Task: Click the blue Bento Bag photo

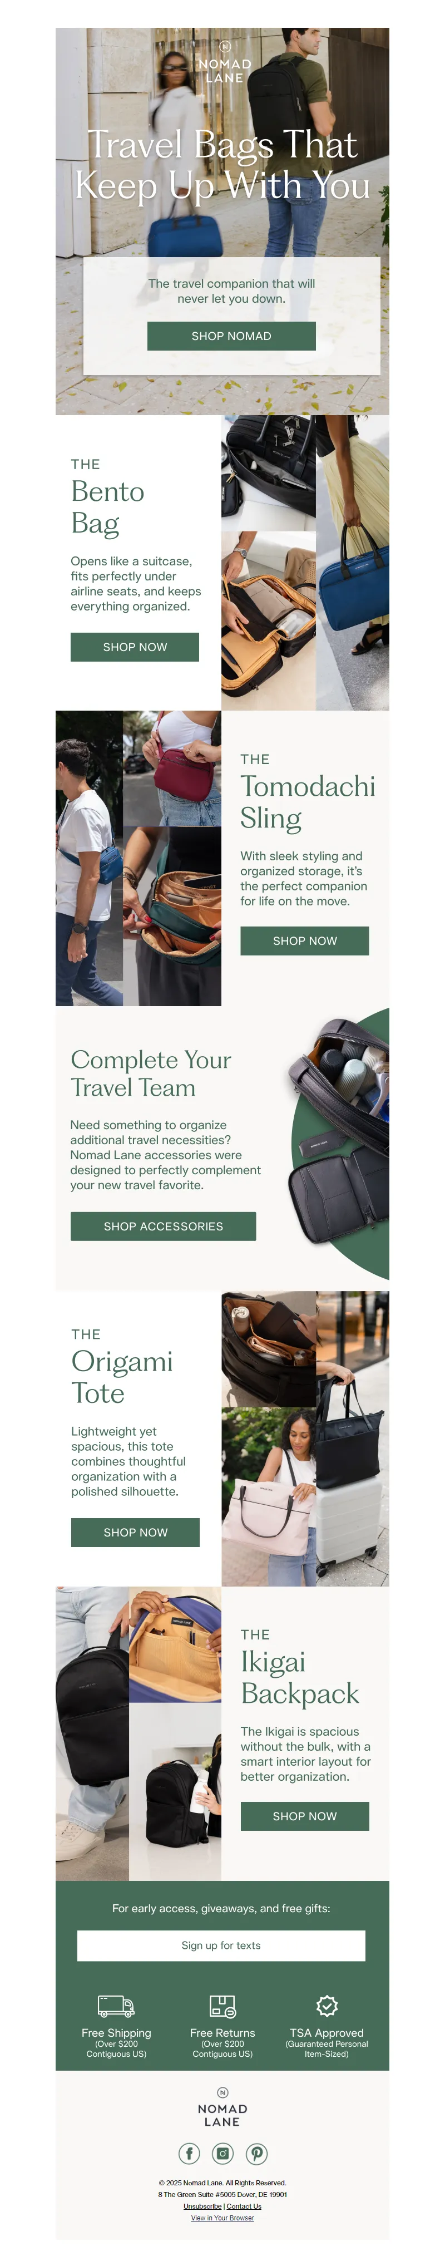Action: 353,563
